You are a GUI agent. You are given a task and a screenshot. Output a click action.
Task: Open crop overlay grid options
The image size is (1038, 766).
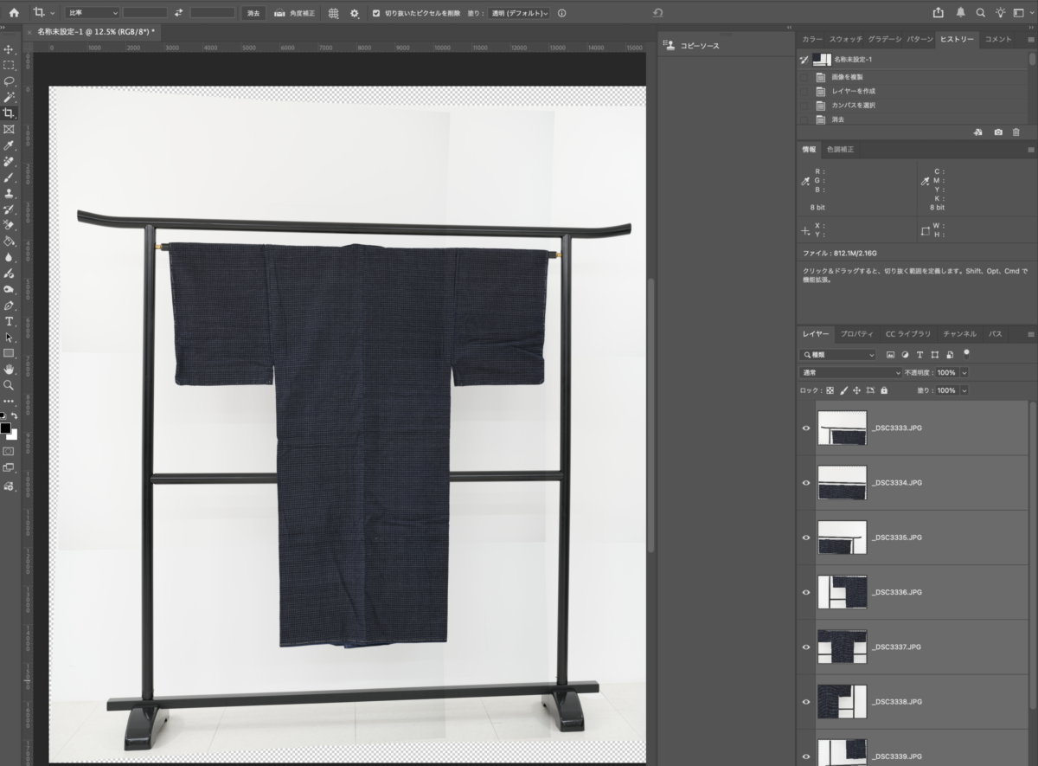[333, 13]
